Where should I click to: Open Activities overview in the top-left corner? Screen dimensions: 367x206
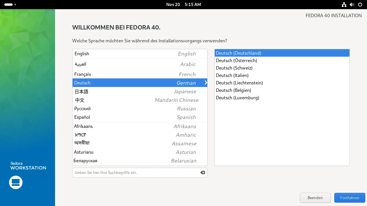pyautogui.click(x=8, y=5)
